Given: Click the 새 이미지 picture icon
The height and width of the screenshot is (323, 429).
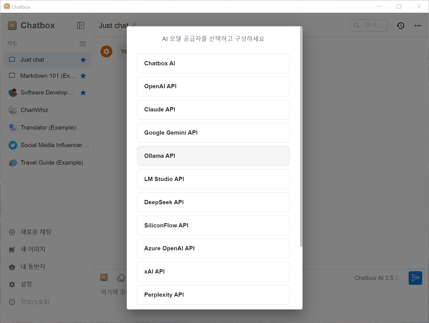Looking at the screenshot, I should 12,249.
